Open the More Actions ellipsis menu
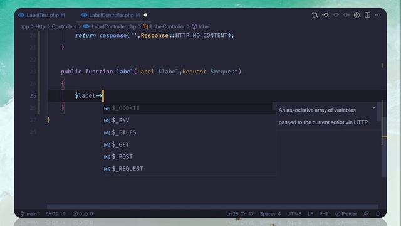Image resolution: width=401 pixels, height=226 pixels. [x=378, y=15]
